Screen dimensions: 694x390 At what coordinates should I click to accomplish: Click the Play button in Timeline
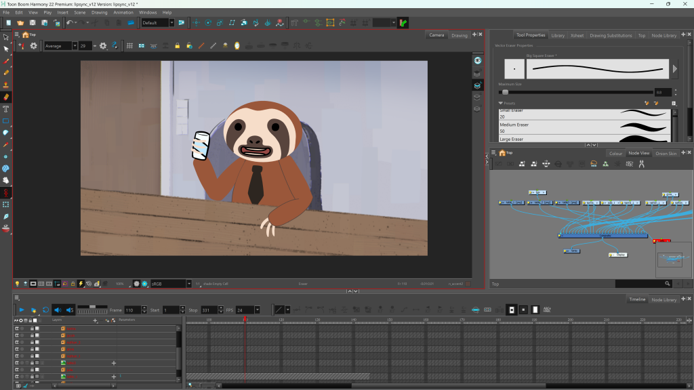[21, 310]
